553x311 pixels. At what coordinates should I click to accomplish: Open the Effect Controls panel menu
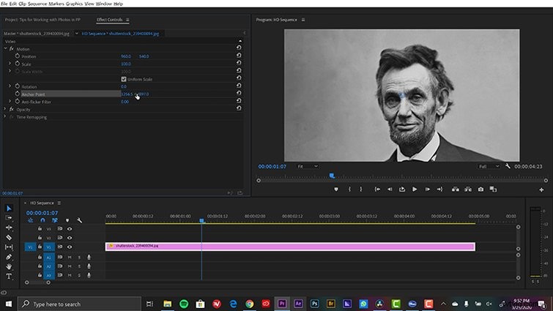click(x=127, y=20)
